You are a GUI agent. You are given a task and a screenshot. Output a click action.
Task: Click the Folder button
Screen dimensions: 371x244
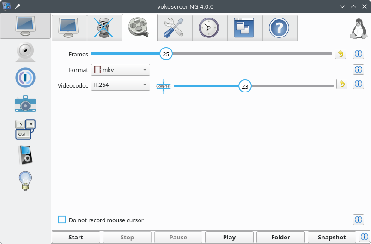[280, 237]
